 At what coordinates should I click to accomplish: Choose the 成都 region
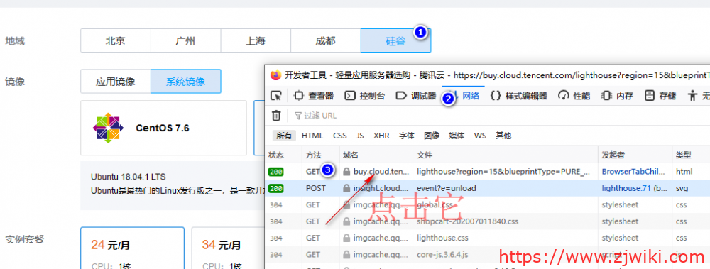(326, 40)
